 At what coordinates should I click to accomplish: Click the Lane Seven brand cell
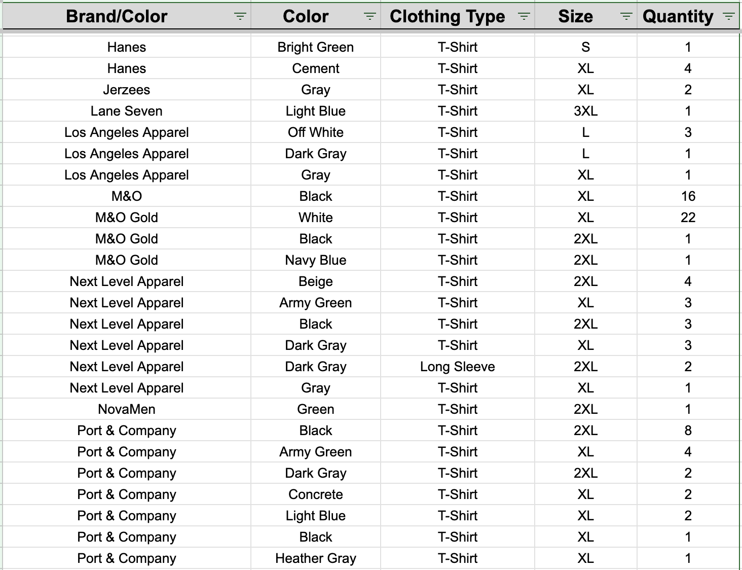[x=127, y=111]
